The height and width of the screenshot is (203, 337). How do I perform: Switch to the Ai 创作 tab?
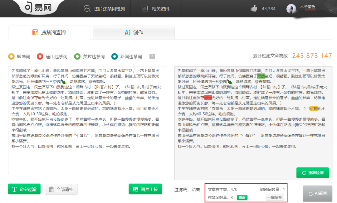tap(134, 32)
